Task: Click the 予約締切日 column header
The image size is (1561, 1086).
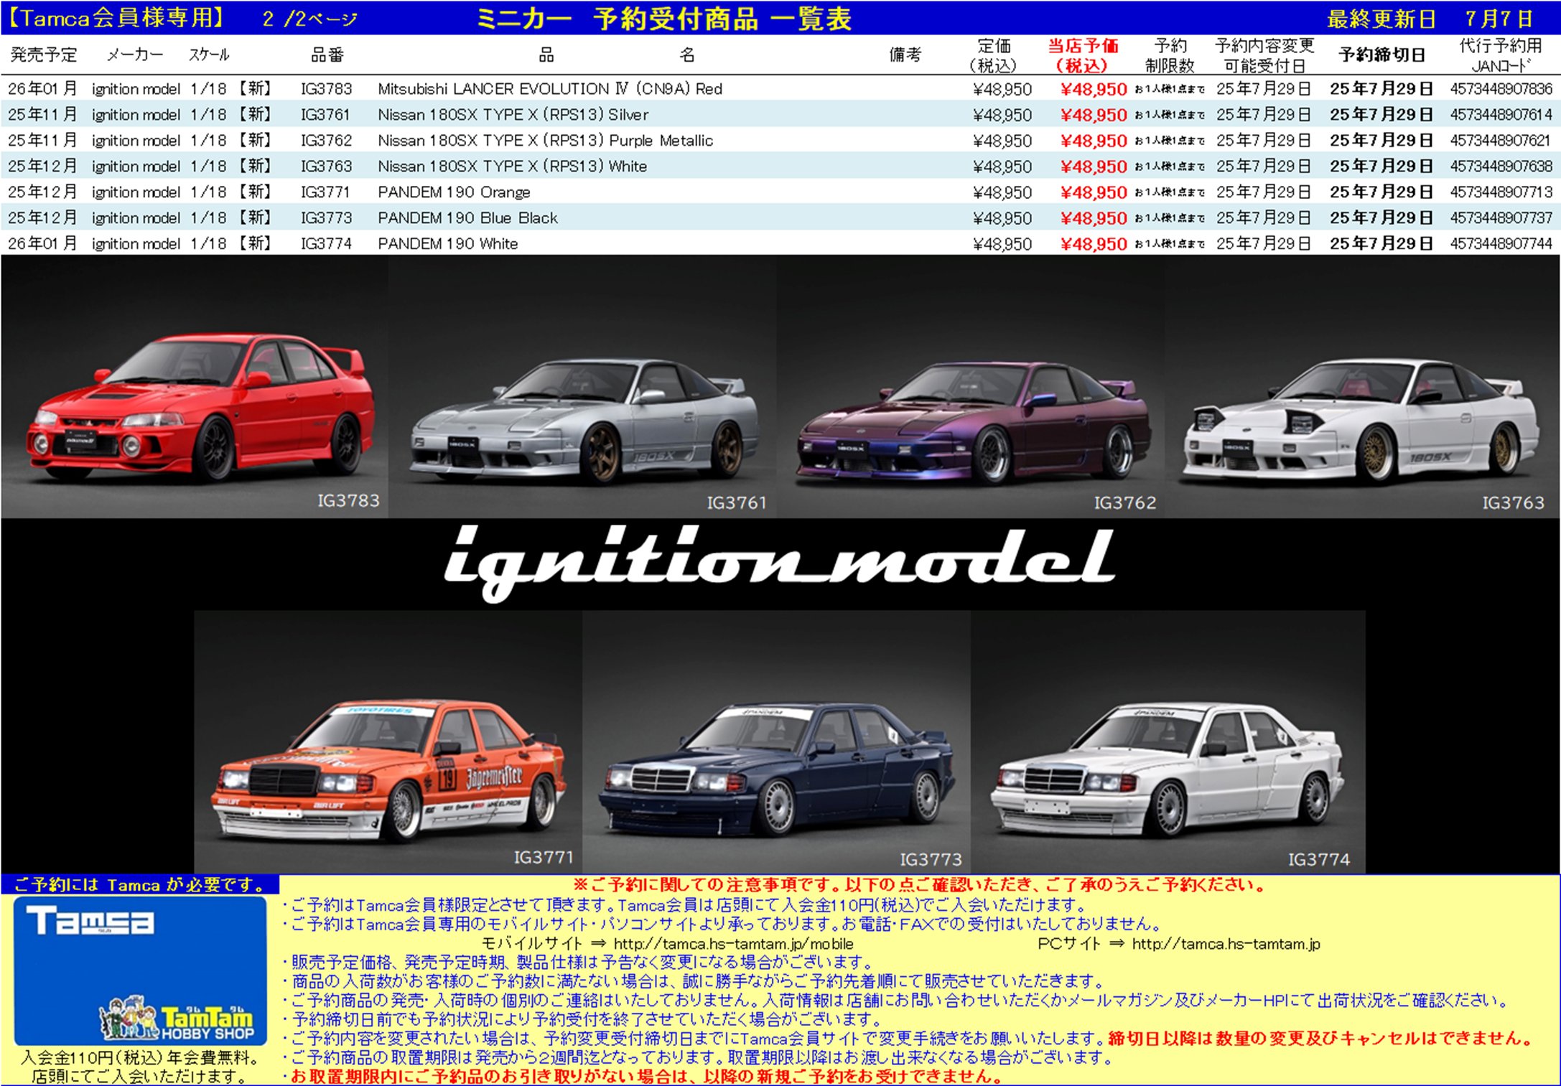Action: coord(1382,55)
